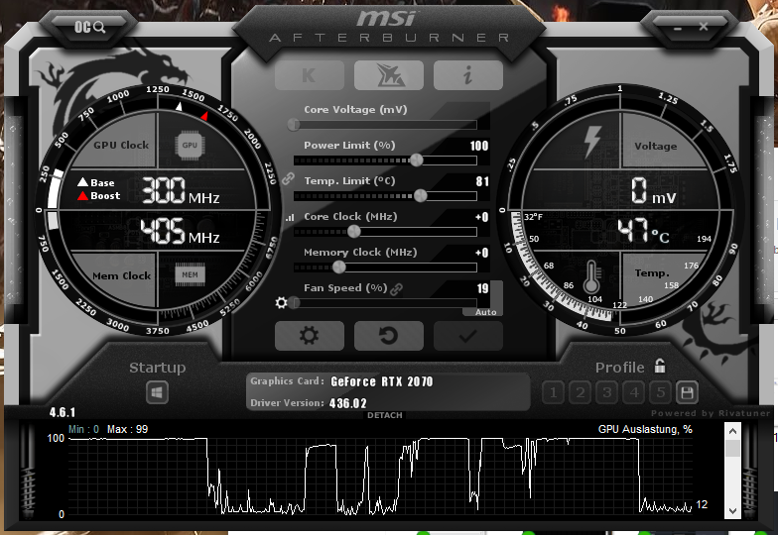The height and width of the screenshot is (535, 778).
Task: Toggle link between power and temp limit
Action: click(288, 178)
